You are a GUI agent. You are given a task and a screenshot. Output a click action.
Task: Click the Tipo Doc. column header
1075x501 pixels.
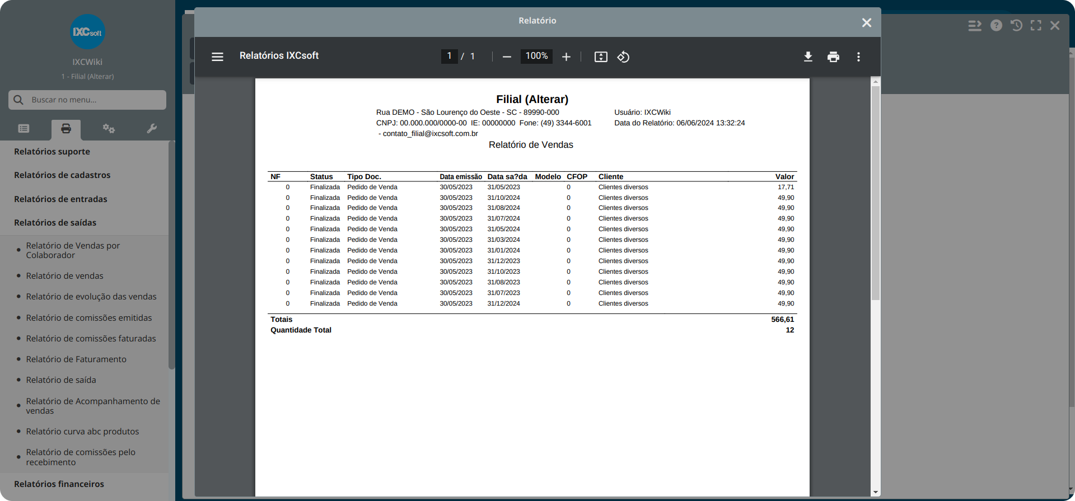pyautogui.click(x=364, y=177)
